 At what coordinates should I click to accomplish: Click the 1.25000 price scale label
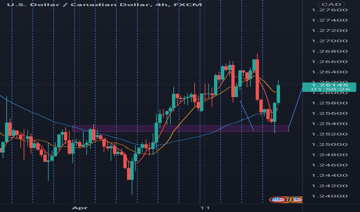pyautogui.click(x=329, y=145)
